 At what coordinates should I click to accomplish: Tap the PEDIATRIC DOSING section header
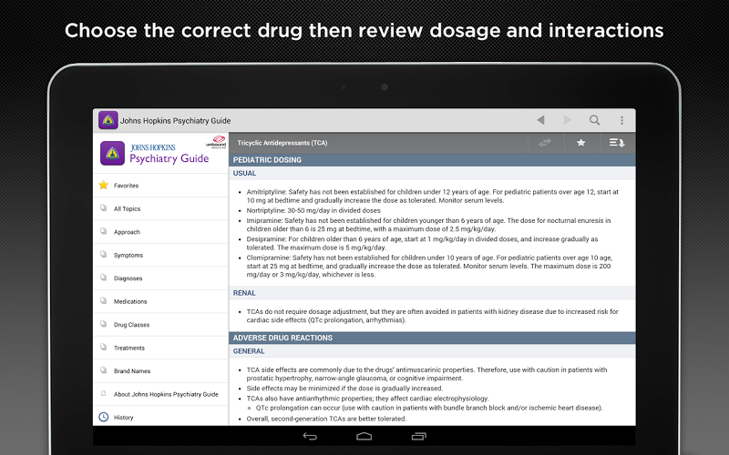(x=432, y=160)
